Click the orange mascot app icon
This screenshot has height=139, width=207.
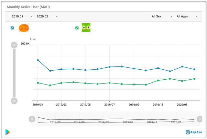pos(24,28)
